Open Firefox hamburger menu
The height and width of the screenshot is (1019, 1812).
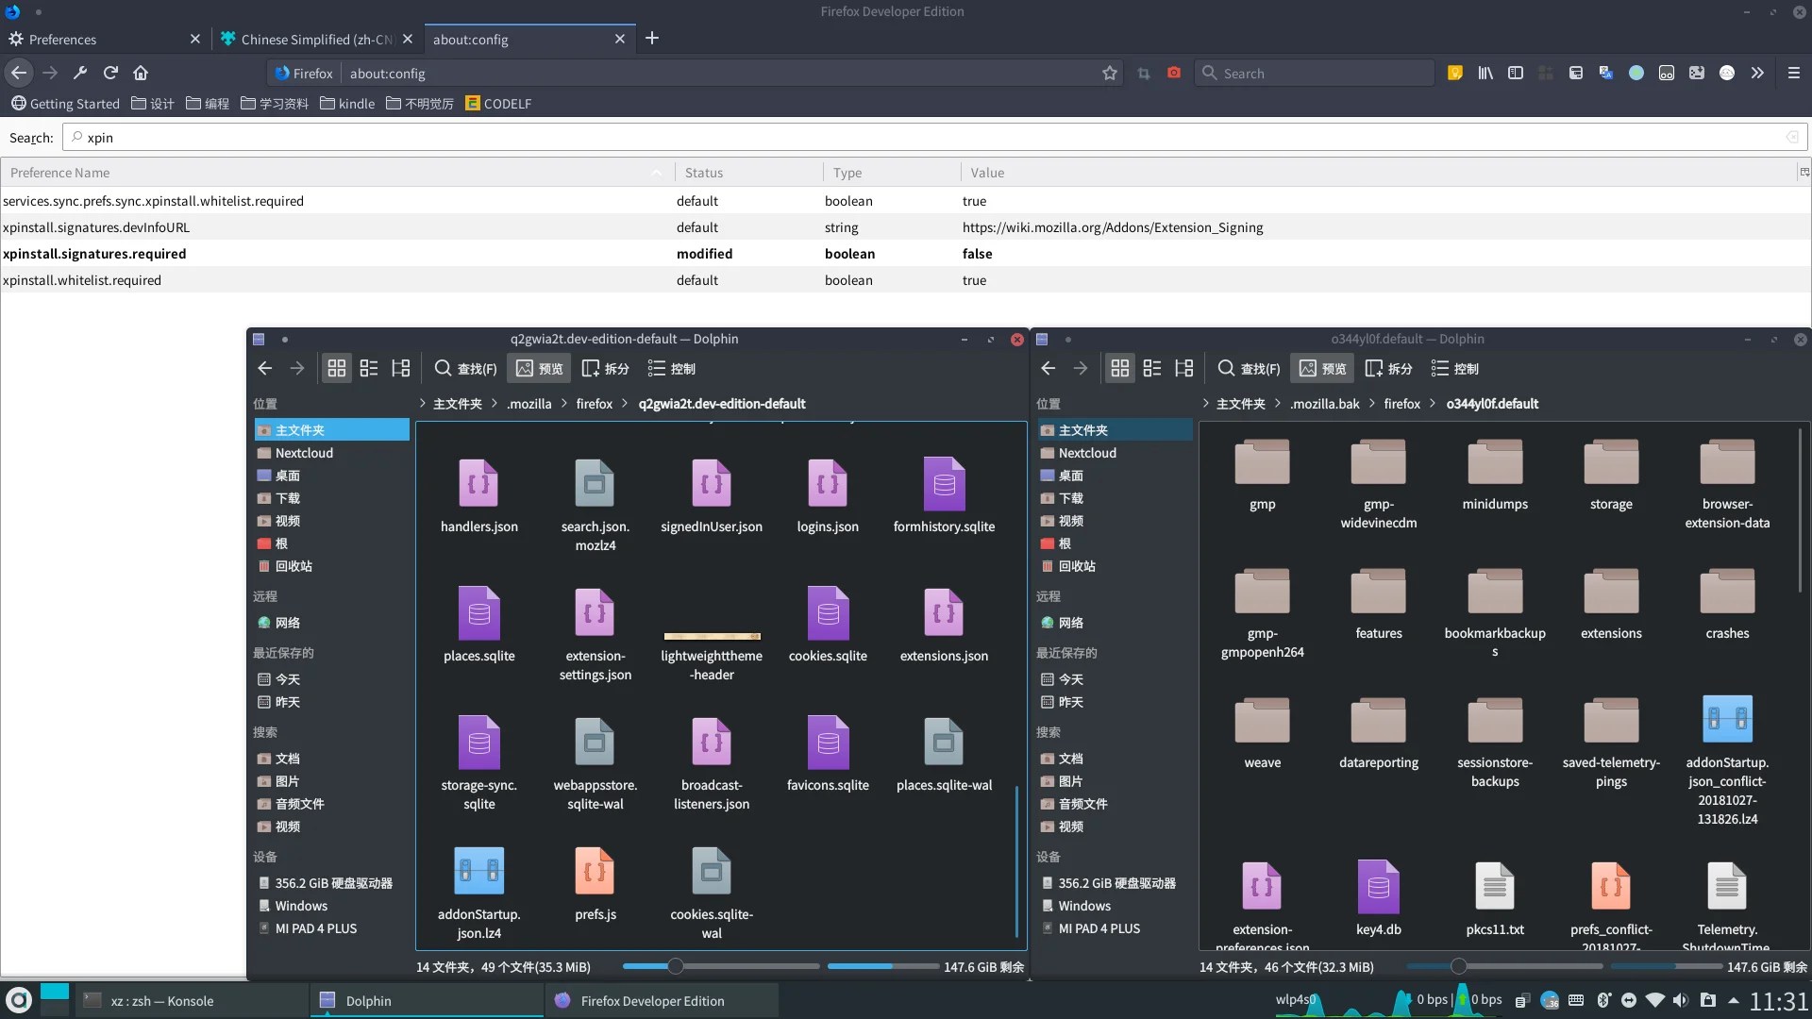[x=1794, y=73]
